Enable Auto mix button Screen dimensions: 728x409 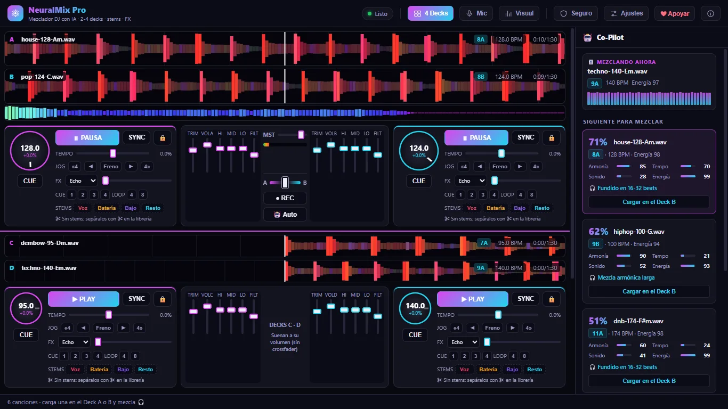pyautogui.click(x=285, y=215)
